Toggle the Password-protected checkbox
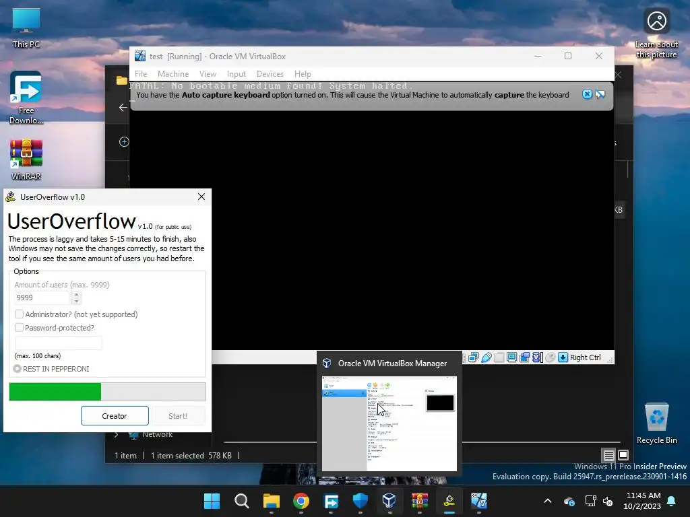Viewport: 690px width, 517px height. [19, 328]
